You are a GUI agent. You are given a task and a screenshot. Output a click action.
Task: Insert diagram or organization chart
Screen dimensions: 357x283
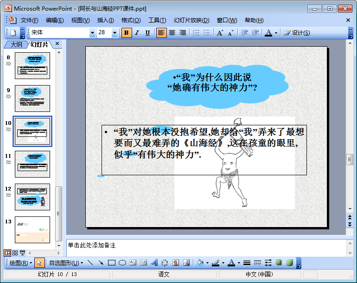(x=165, y=263)
